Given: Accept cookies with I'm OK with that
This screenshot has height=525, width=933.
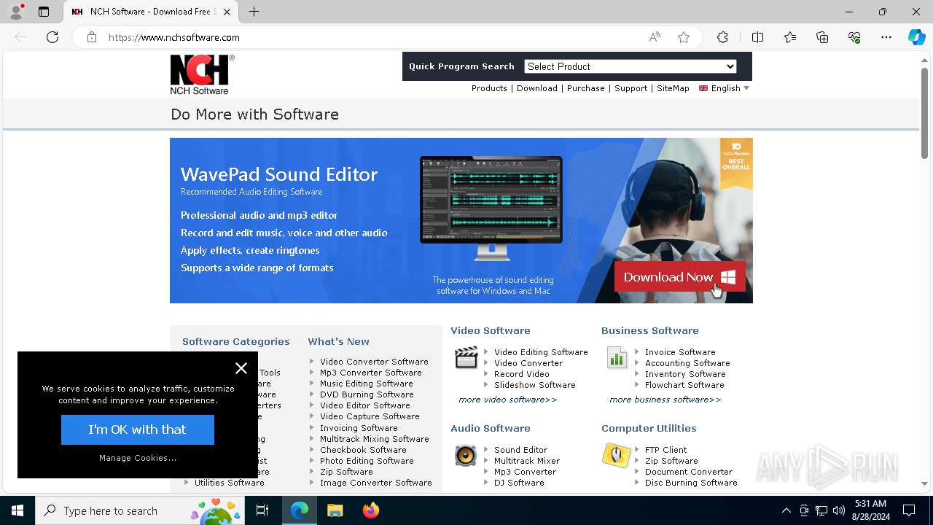Looking at the screenshot, I should click(138, 429).
